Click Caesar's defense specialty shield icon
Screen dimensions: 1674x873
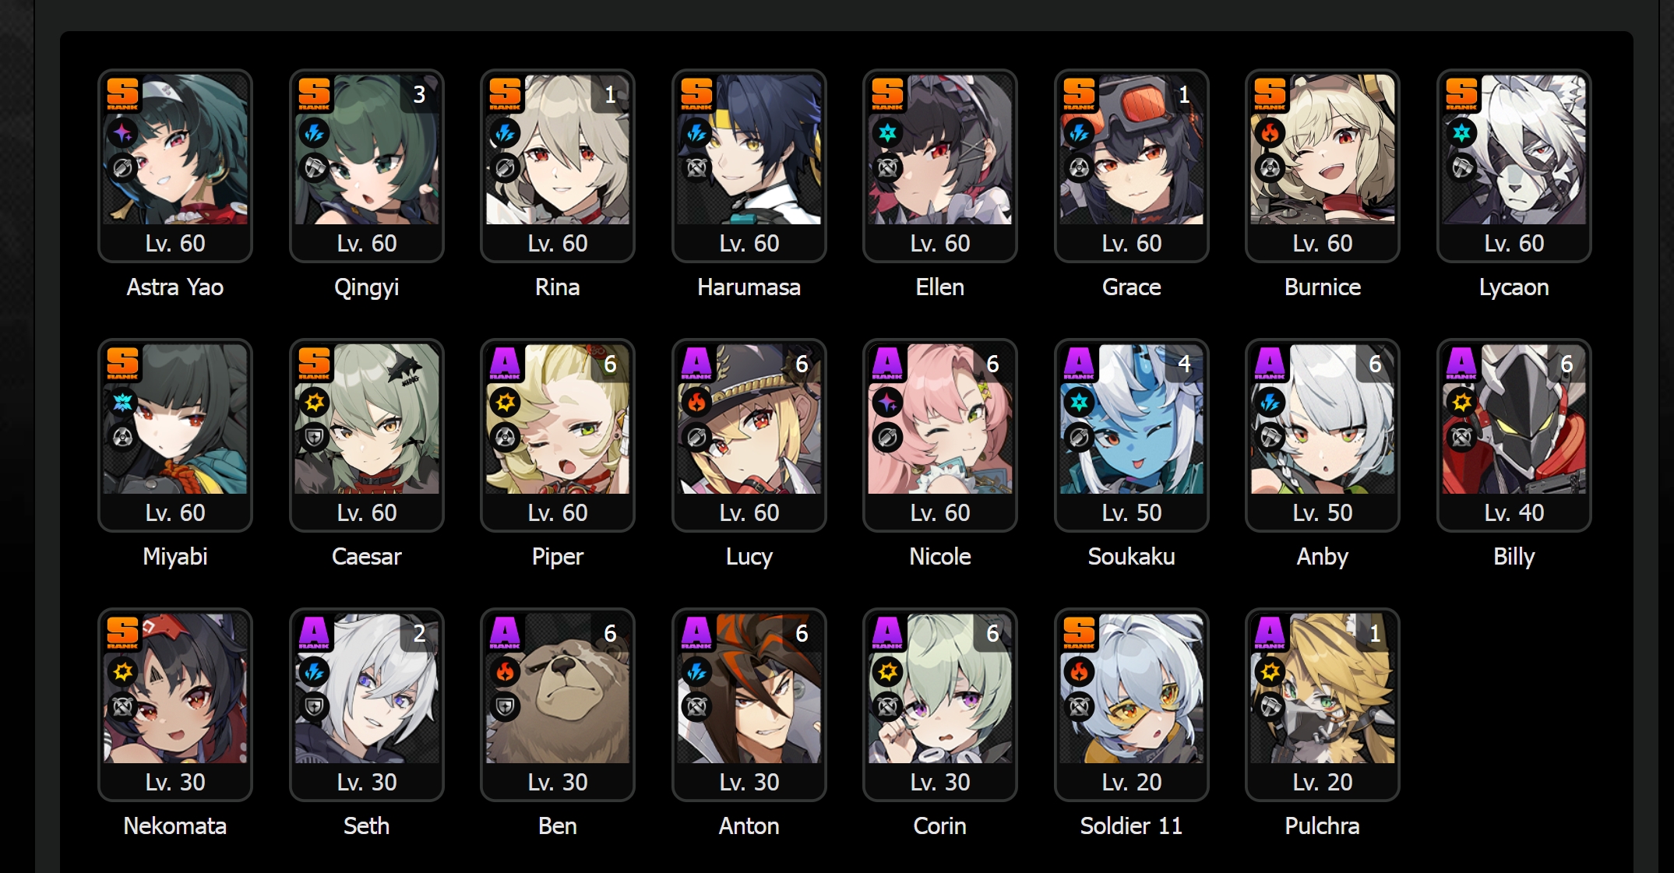pyautogui.click(x=314, y=438)
